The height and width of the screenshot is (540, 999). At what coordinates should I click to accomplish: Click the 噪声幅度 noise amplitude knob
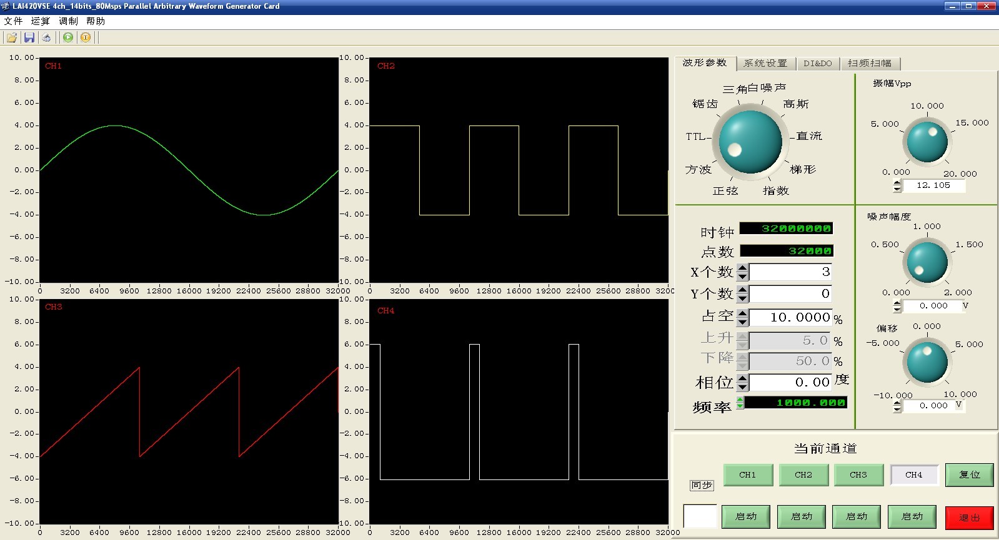coord(927,262)
